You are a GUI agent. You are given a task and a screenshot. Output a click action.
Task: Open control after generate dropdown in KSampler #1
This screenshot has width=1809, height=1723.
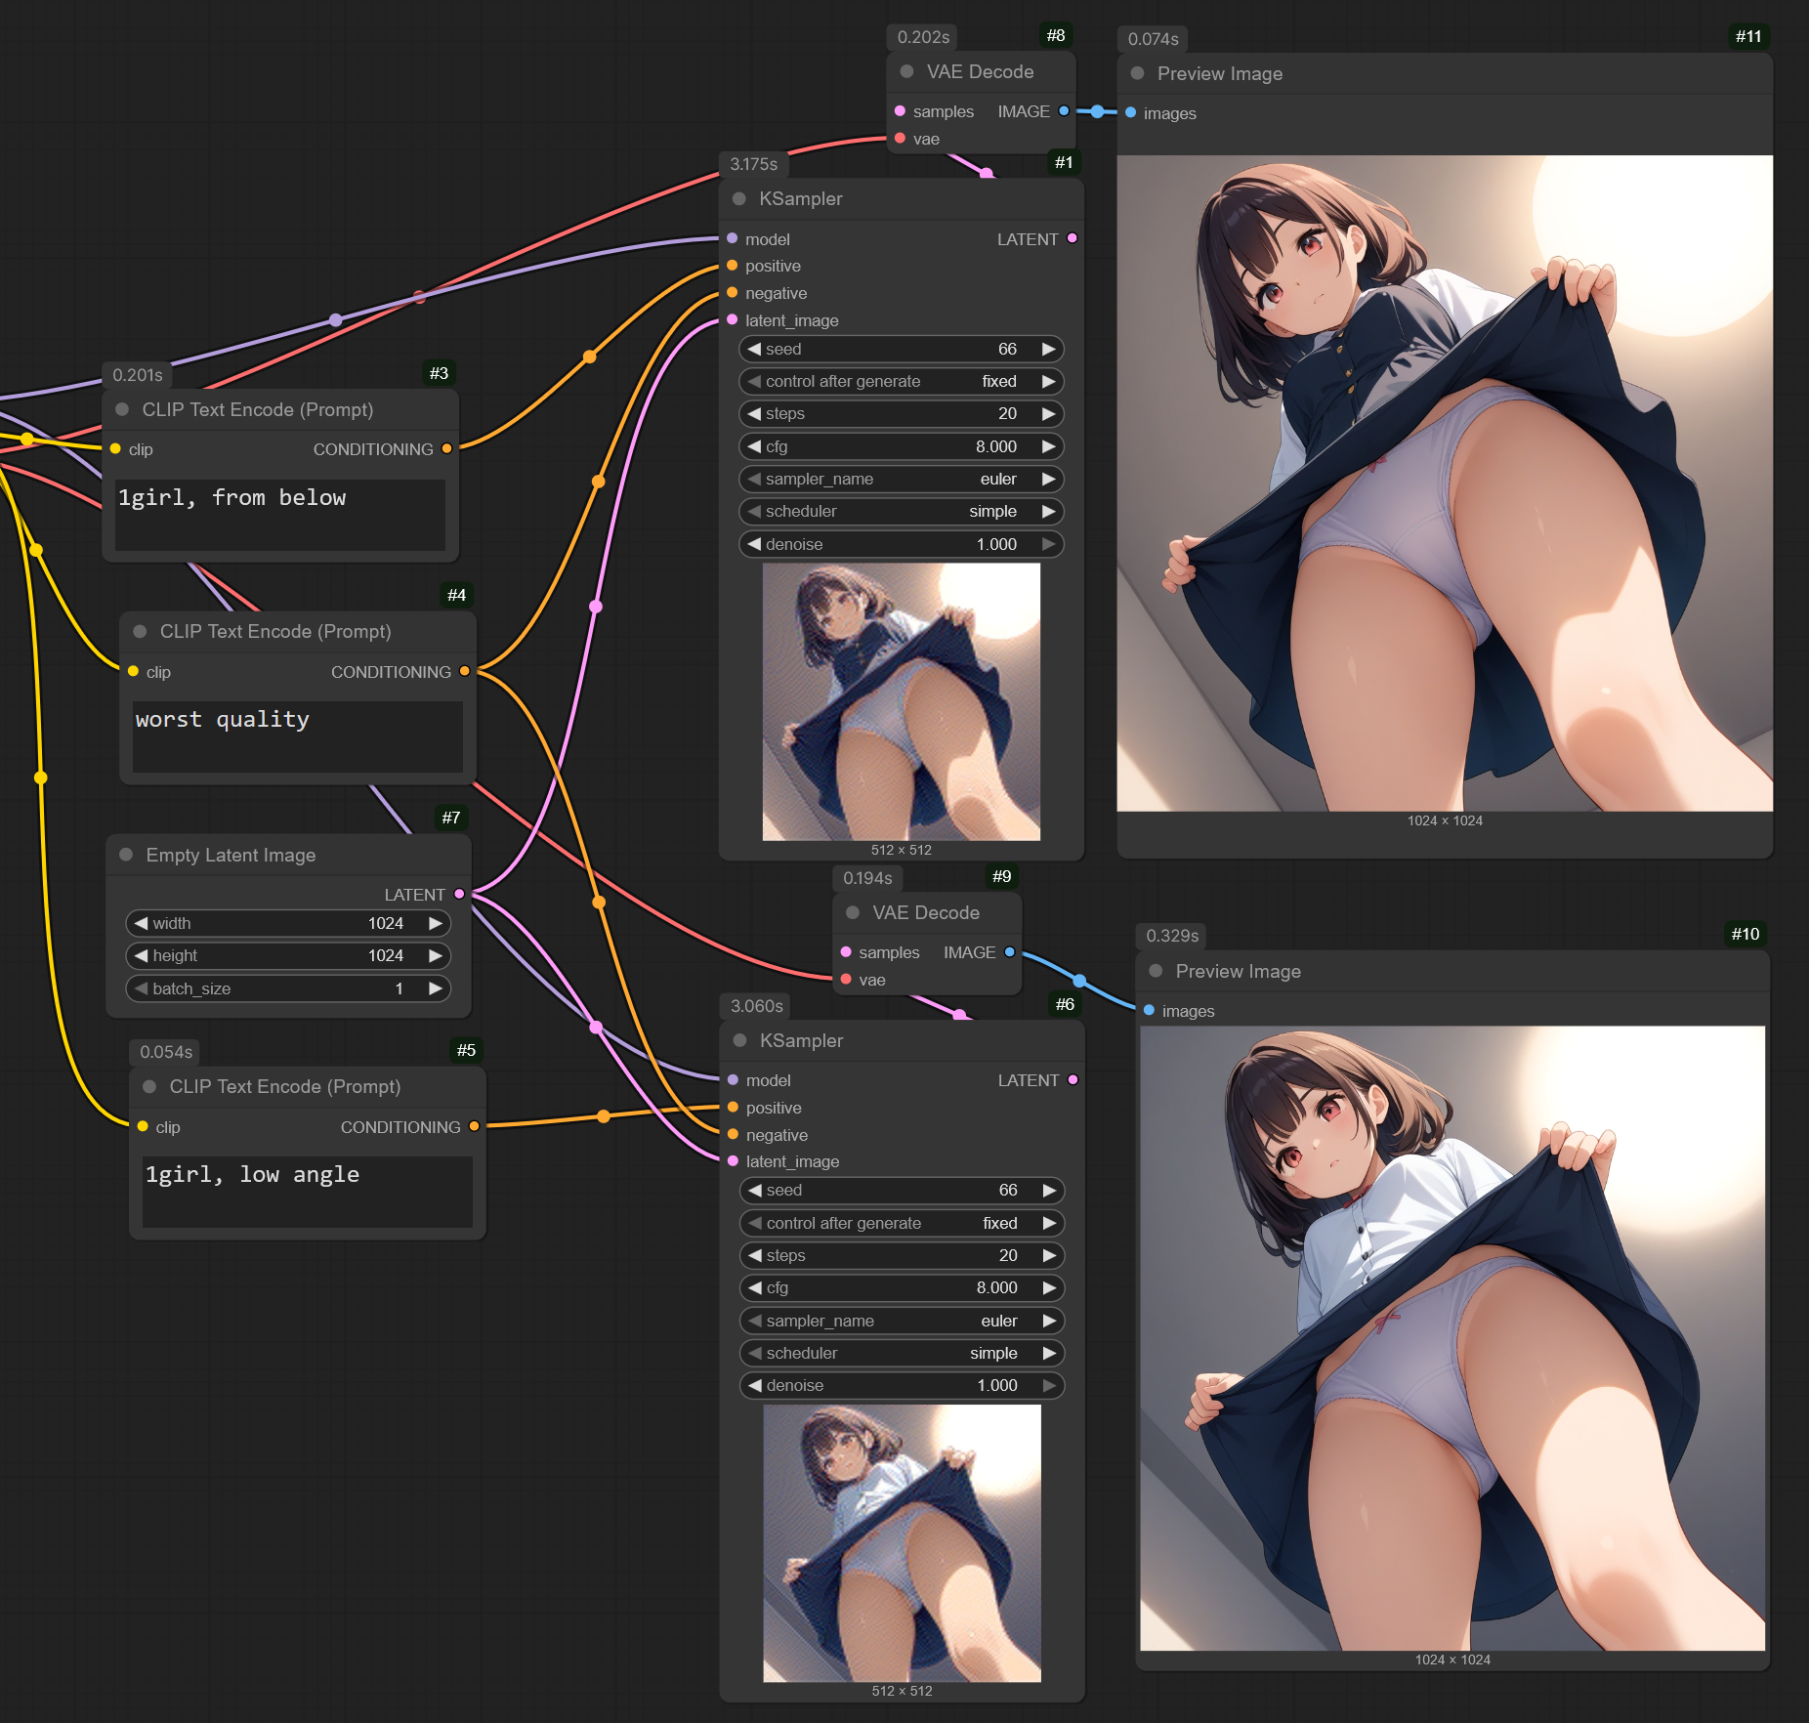pyautogui.click(x=902, y=381)
